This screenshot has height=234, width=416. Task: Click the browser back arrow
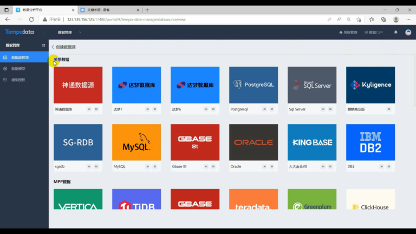pos(8,19)
